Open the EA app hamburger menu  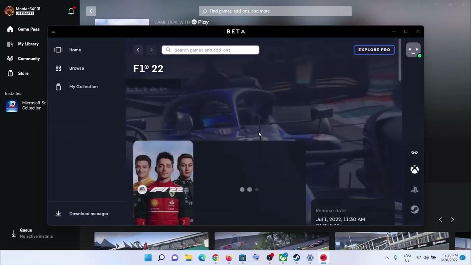pyautogui.click(x=53, y=31)
